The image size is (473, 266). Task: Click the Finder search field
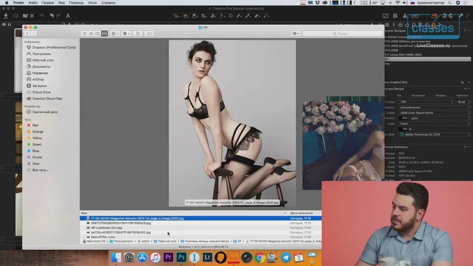(x=343, y=34)
